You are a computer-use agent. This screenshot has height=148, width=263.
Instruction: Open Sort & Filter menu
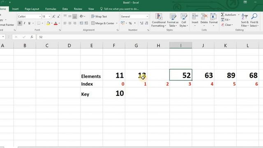[x=245, y=20]
